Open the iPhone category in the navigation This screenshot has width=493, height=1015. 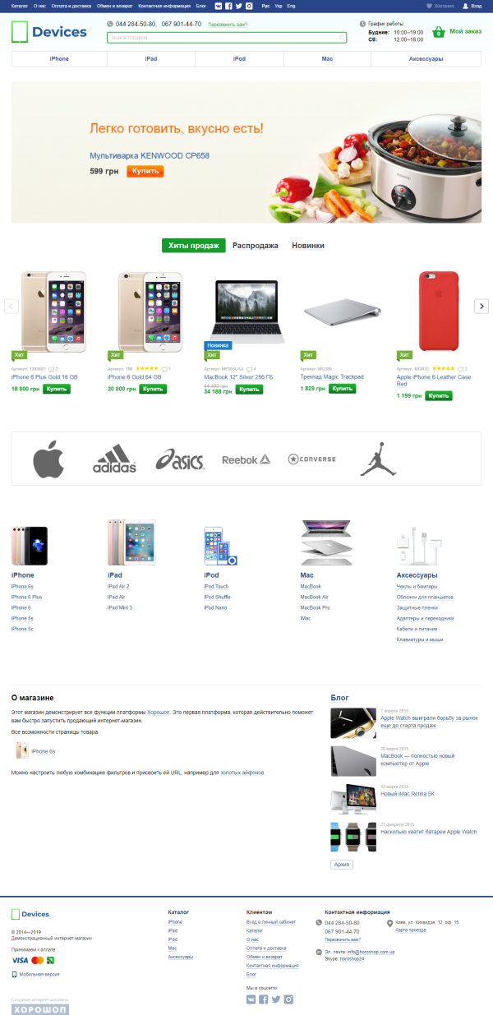coord(59,59)
